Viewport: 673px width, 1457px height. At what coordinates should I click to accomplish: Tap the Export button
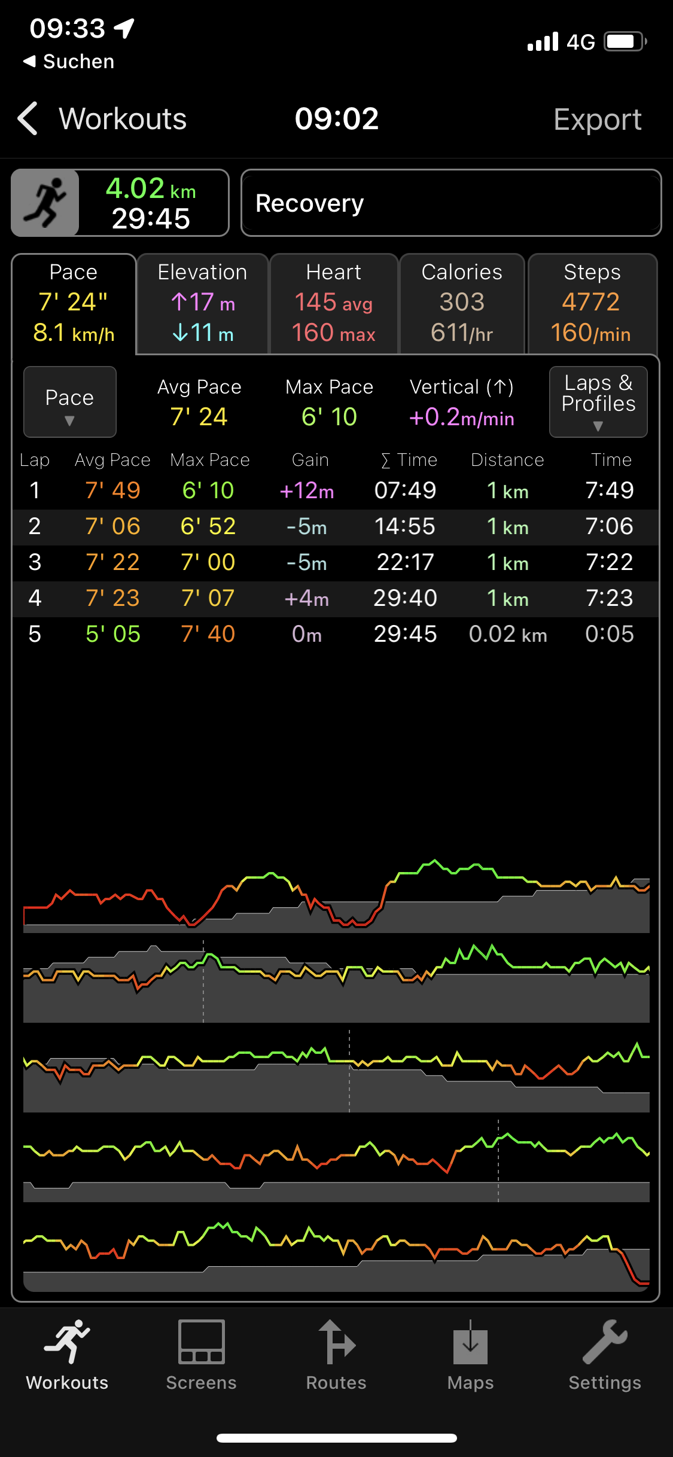point(597,120)
